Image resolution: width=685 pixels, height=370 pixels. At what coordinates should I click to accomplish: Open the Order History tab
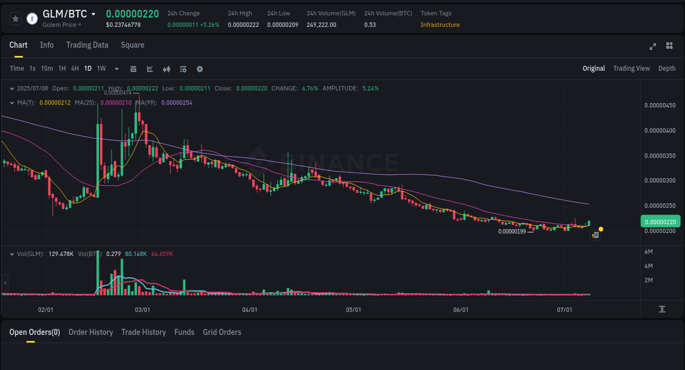90,332
